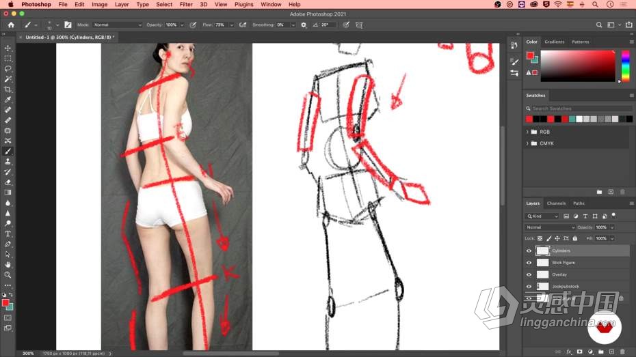Toggle lock transparent pixels

coord(540,239)
